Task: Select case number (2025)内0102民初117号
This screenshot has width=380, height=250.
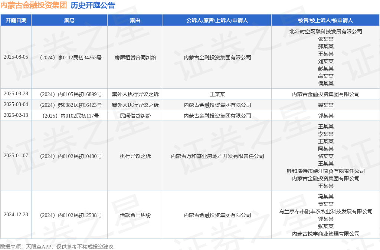Action: pyautogui.click(x=71, y=116)
